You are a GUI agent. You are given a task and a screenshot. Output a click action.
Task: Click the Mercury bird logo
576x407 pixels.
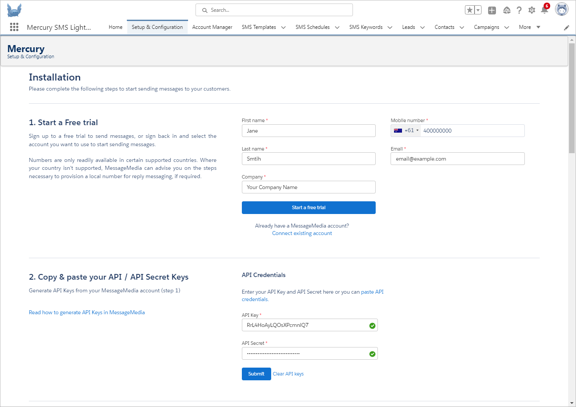[14, 10]
